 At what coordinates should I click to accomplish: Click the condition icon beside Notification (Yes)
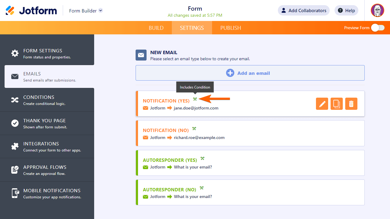[x=195, y=99]
